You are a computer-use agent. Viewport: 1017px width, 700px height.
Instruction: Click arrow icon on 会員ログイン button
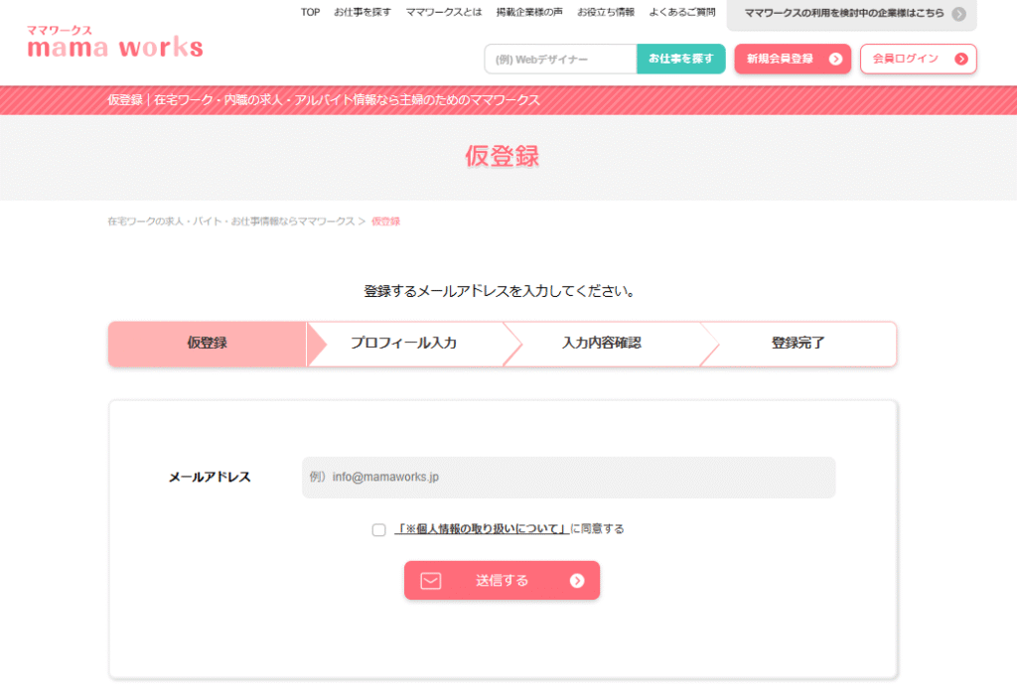tap(960, 59)
